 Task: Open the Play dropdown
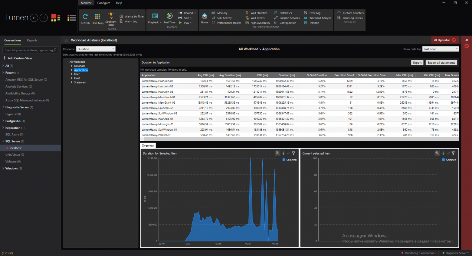pyautogui.click(x=185, y=23)
